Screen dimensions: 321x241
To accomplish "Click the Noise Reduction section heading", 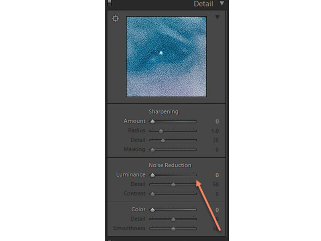I will click(170, 165).
